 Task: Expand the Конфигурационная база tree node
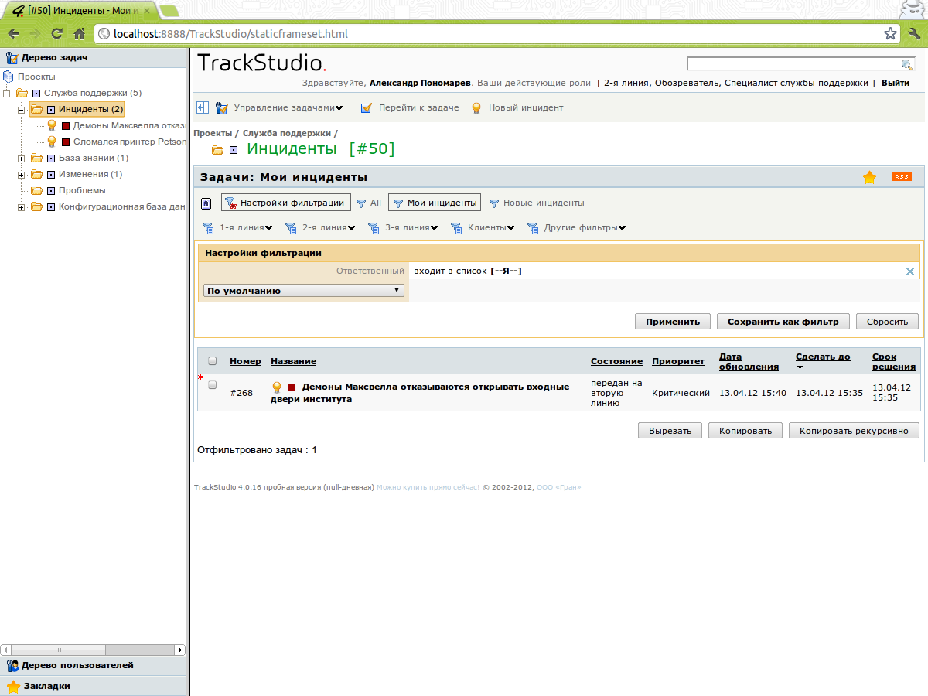pos(22,207)
